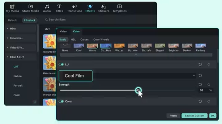Select LUT in the sidebar

16,67
